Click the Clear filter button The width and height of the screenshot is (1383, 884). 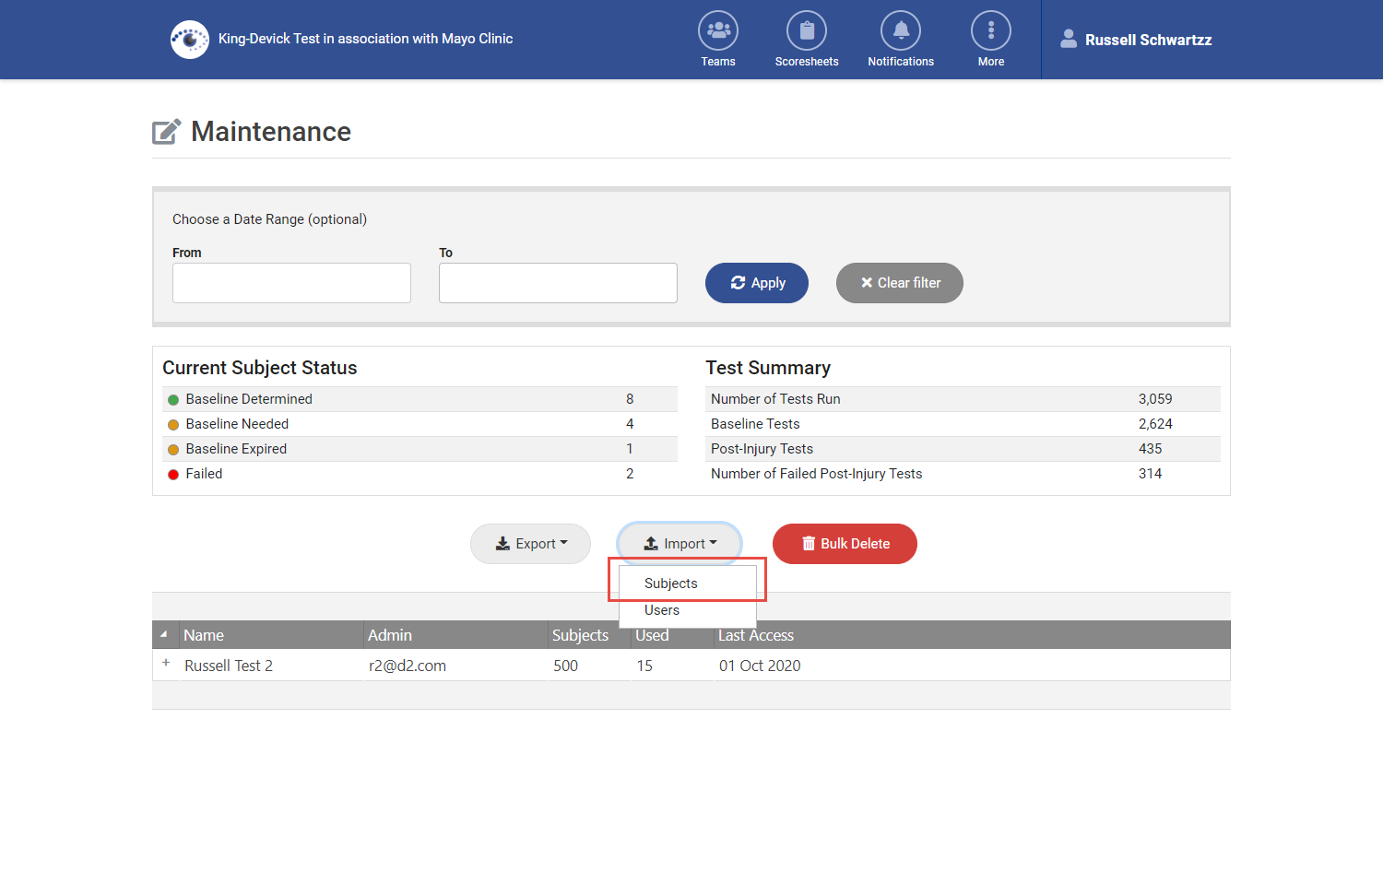899,283
